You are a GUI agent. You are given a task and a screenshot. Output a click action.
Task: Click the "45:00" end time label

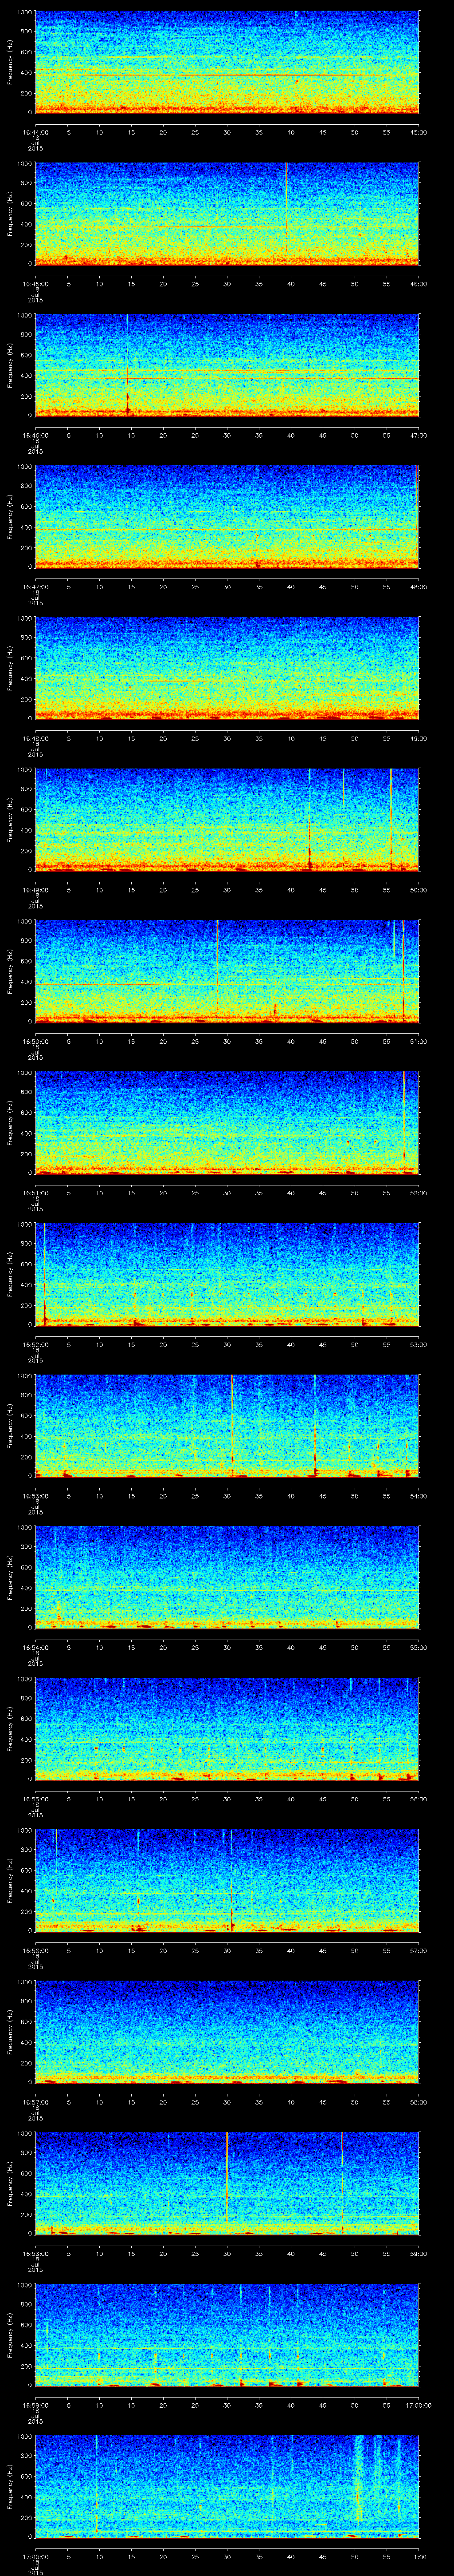[x=418, y=131]
